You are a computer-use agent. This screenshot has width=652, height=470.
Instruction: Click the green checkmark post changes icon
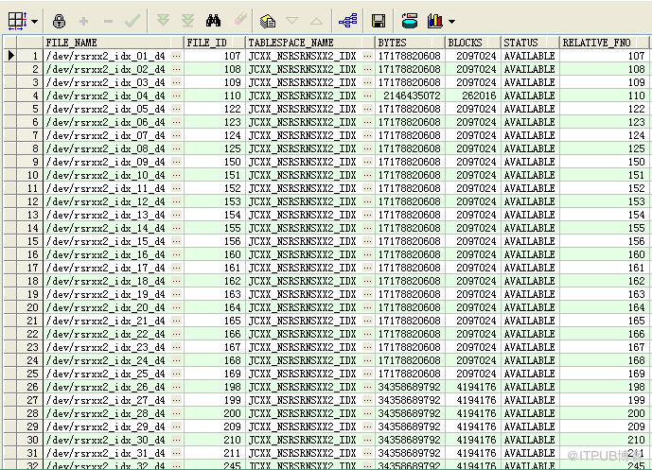click(132, 21)
